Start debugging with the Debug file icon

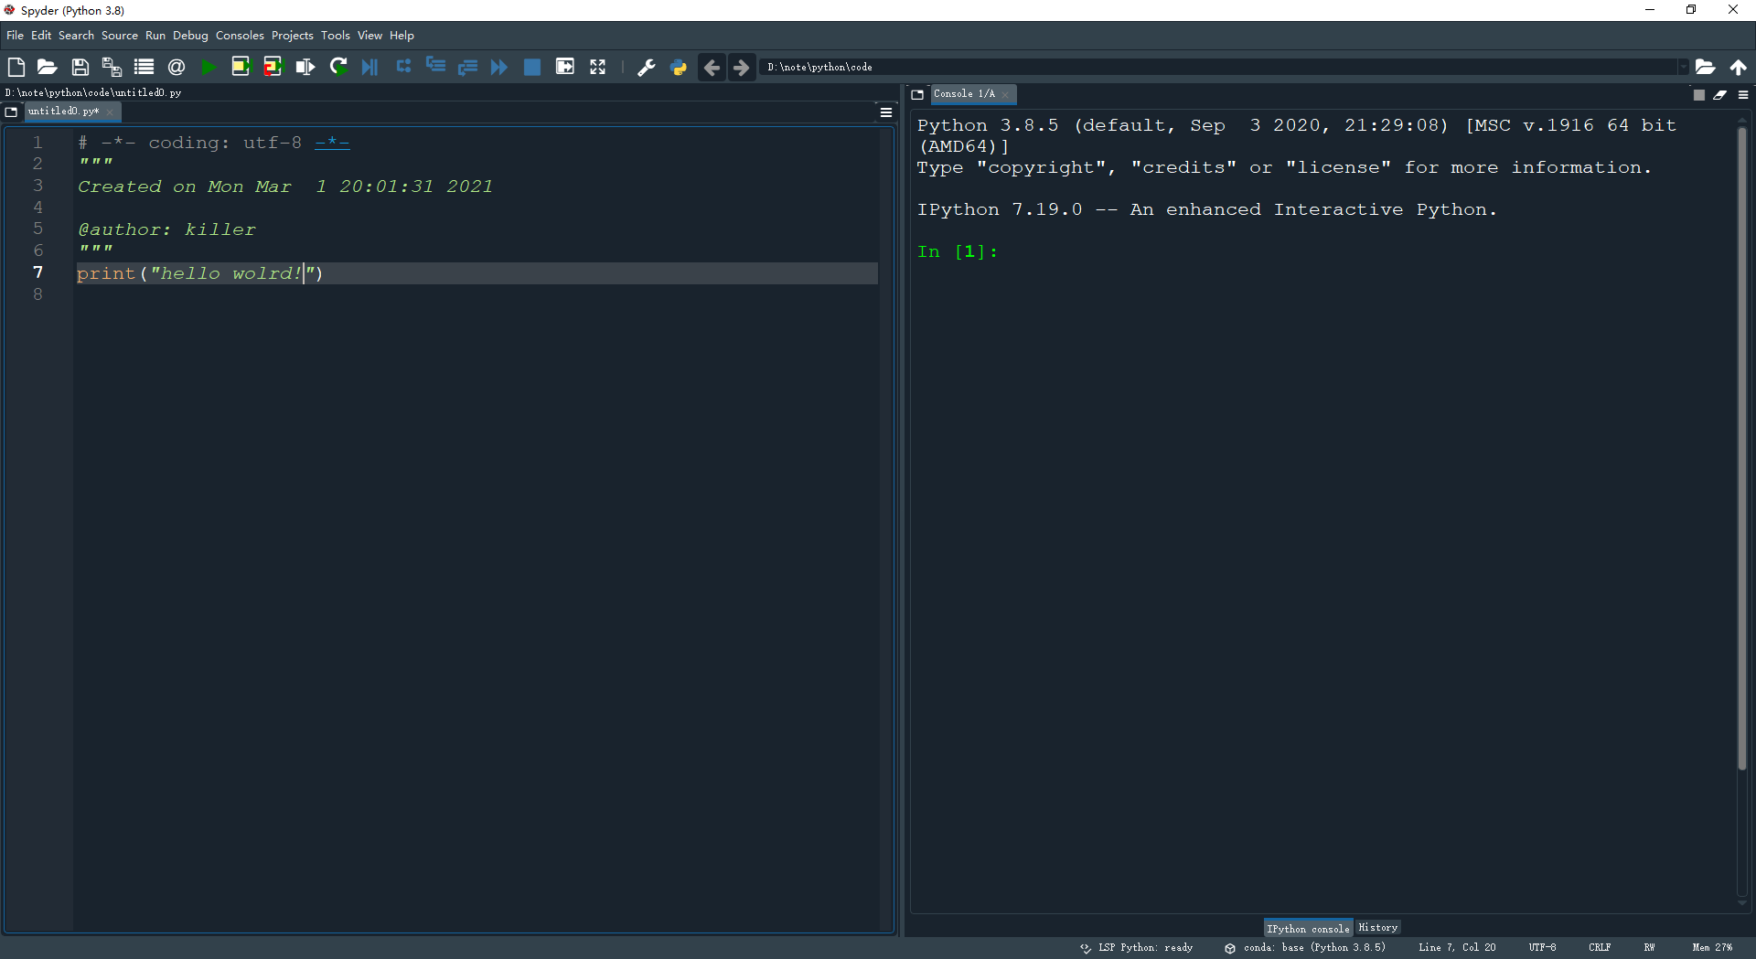(x=370, y=67)
